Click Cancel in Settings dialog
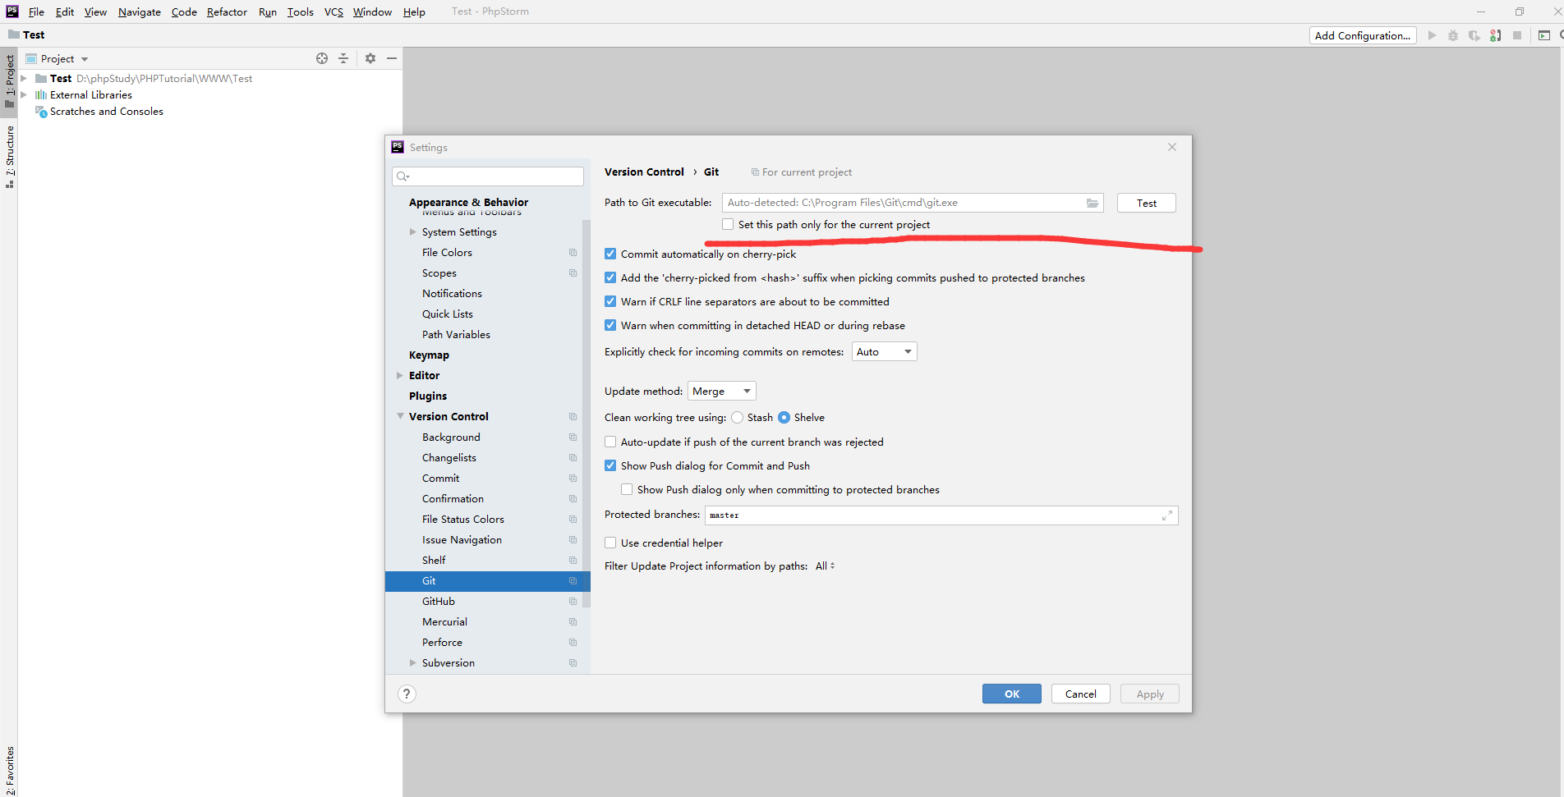Screen dimensions: 1564x797 pos(1080,694)
